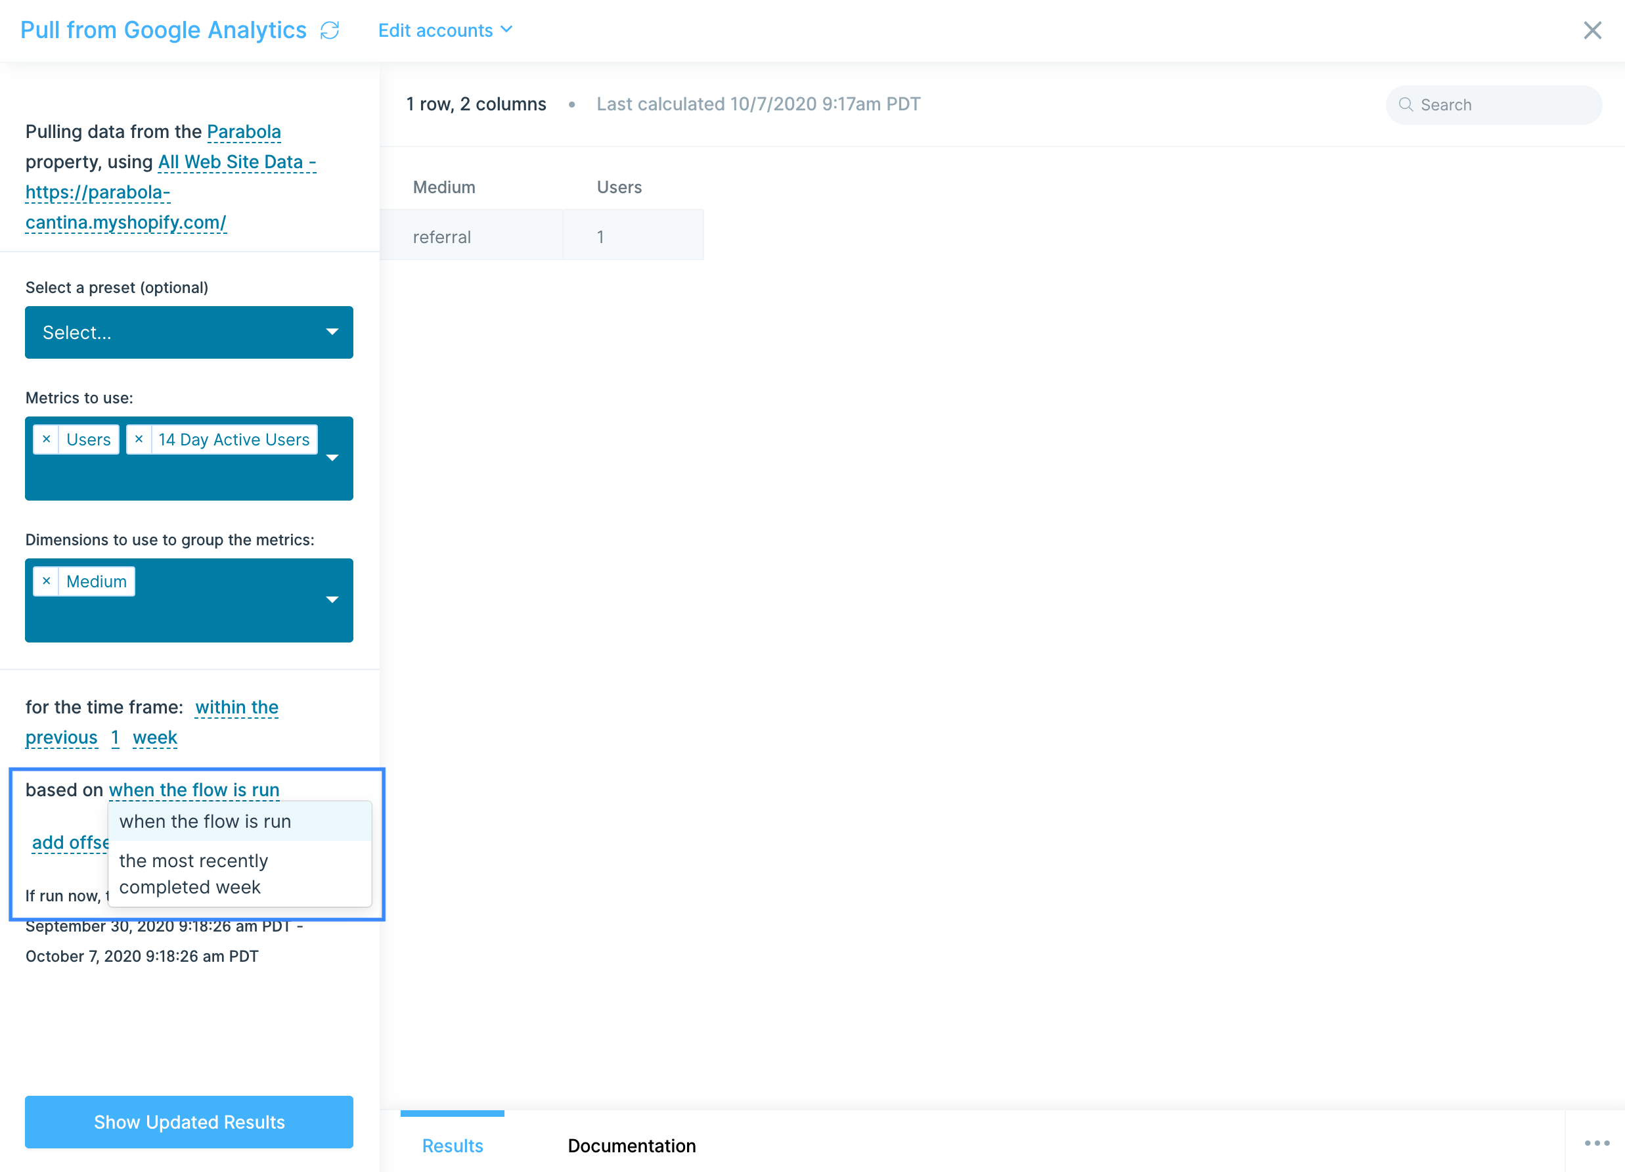Switch to the Documentation tab
The height and width of the screenshot is (1172, 1625).
pos(631,1146)
